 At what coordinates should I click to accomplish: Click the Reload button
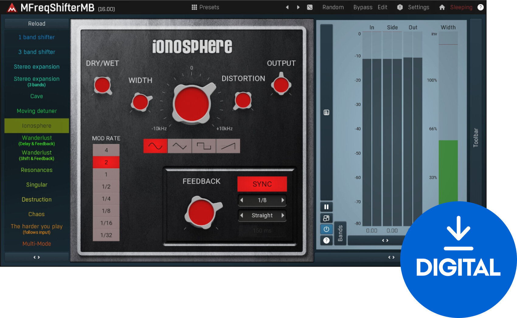click(36, 24)
